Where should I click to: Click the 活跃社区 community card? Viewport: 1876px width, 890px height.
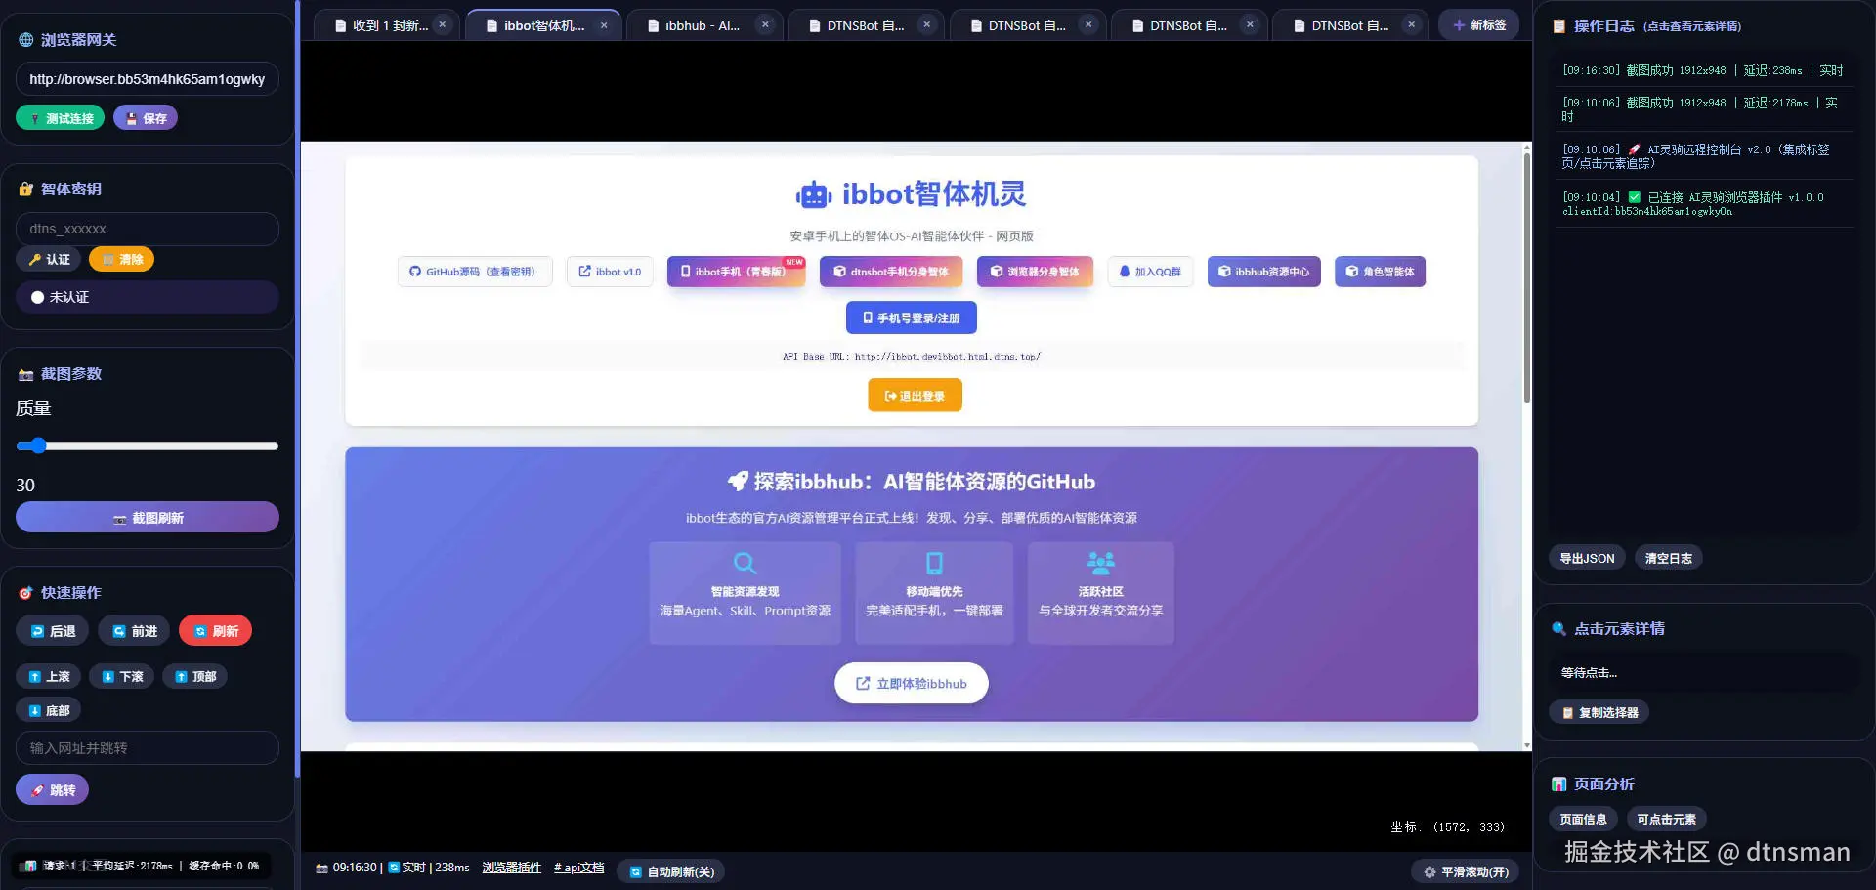(x=1101, y=593)
